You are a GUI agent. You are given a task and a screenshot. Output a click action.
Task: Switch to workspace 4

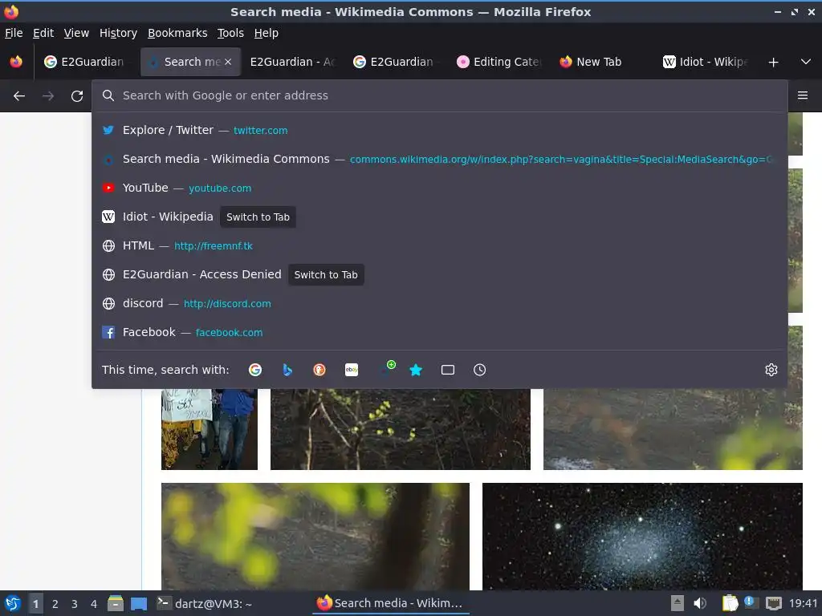94,604
